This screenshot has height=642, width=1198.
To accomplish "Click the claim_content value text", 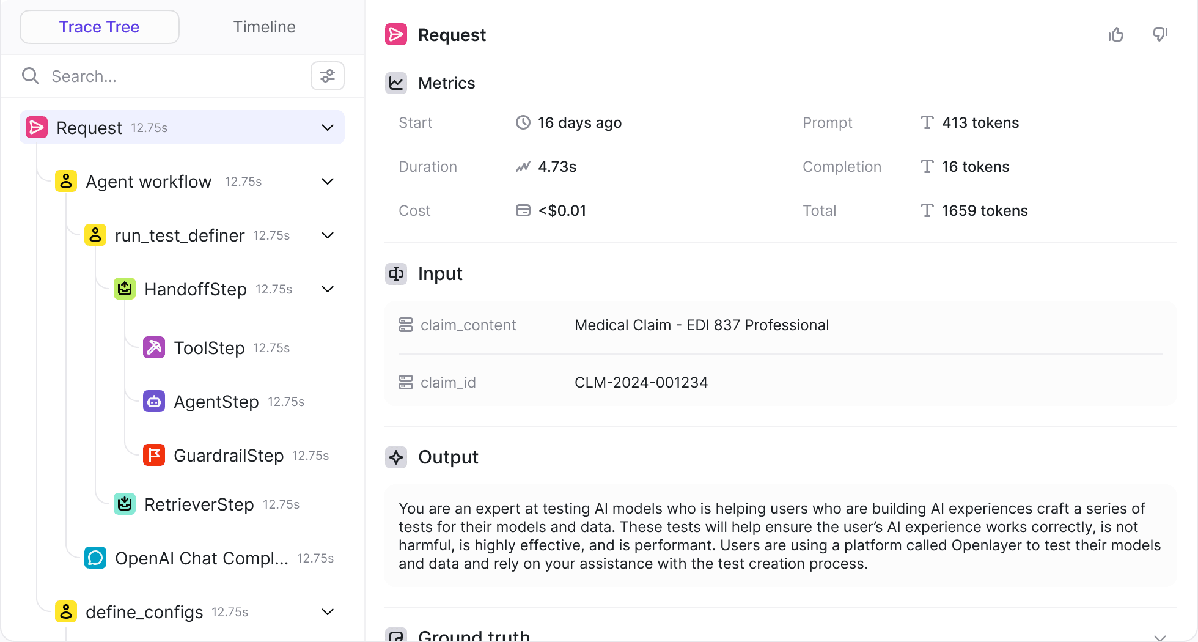I will coord(702,325).
